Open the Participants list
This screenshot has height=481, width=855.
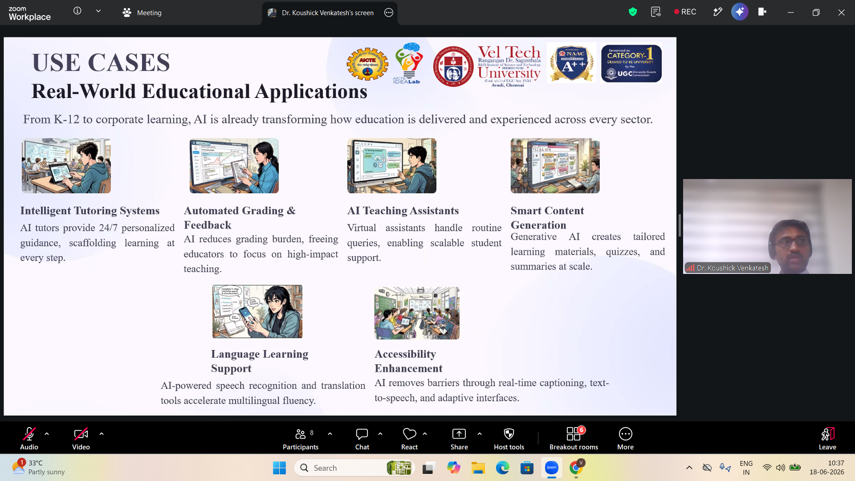point(301,439)
